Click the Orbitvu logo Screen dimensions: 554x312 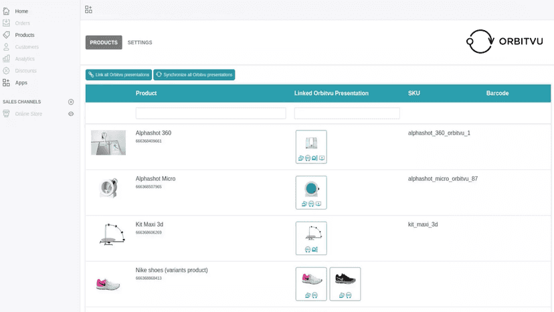[505, 42]
